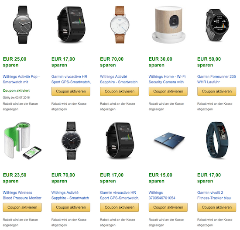Image resolution: width=240 pixels, height=230 pixels.
Task: Open the Withings Home camera product image
Action: click(168, 25)
